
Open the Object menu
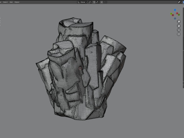(17, 2)
